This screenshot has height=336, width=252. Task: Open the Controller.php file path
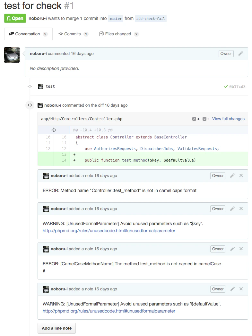click(x=82, y=119)
